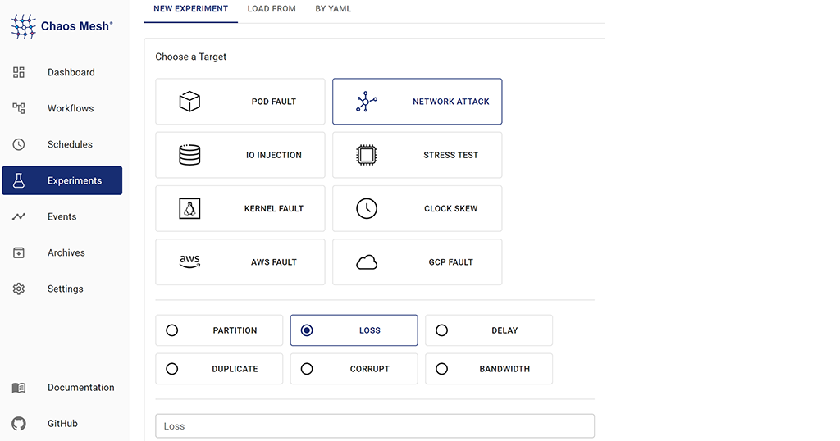The width and height of the screenshot is (840, 441).
Task: Click the Chaos Mesh logo
Action: tap(62, 26)
